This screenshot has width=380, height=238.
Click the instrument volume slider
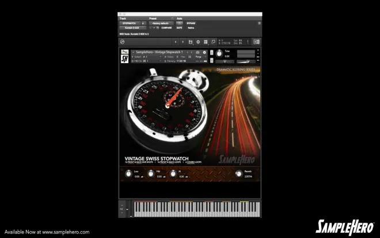pos(246,61)
